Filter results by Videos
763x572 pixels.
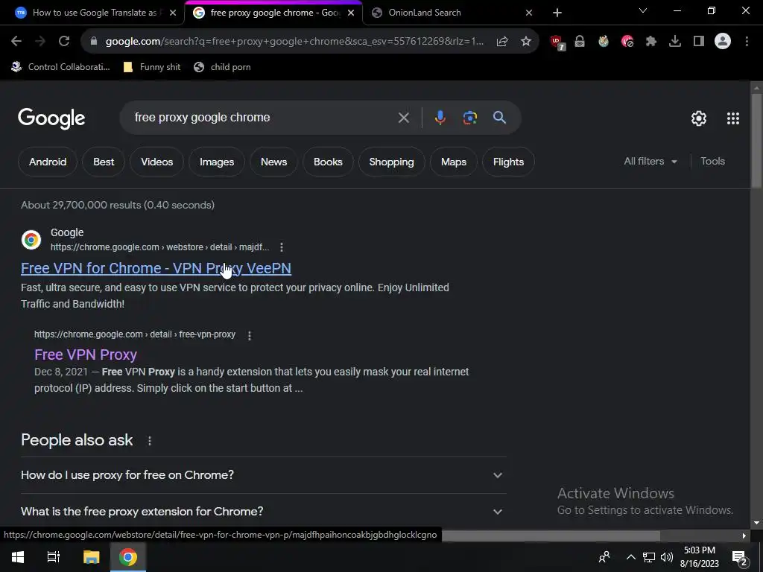[156, 162]
